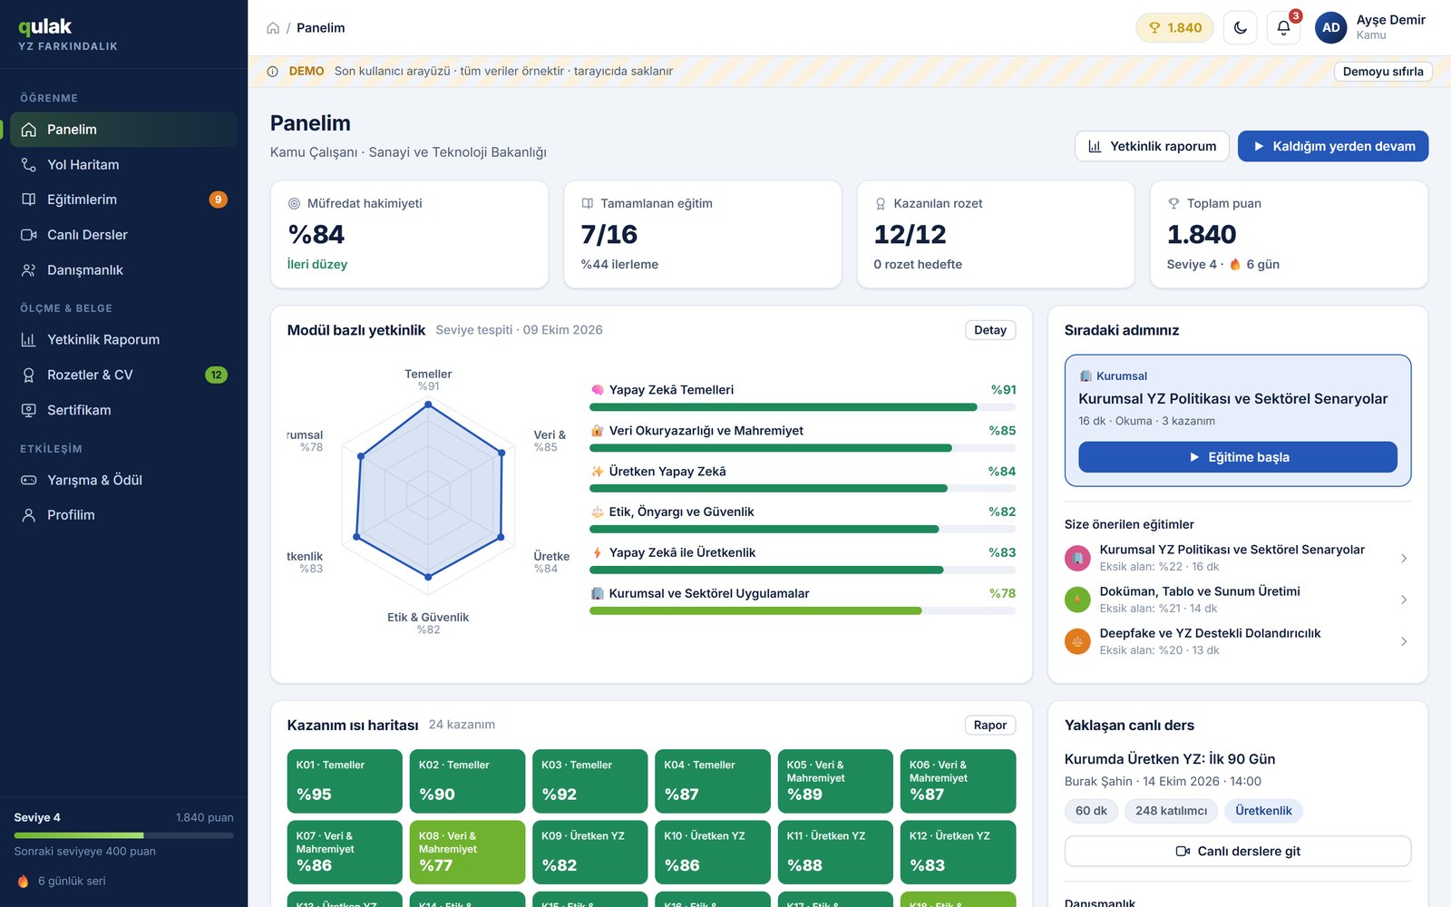Viewport: 1451px width, 907px height.
Task: Open Rozetler & CV in sidebar
Action: pyautogui.click(x=123, y=375)
